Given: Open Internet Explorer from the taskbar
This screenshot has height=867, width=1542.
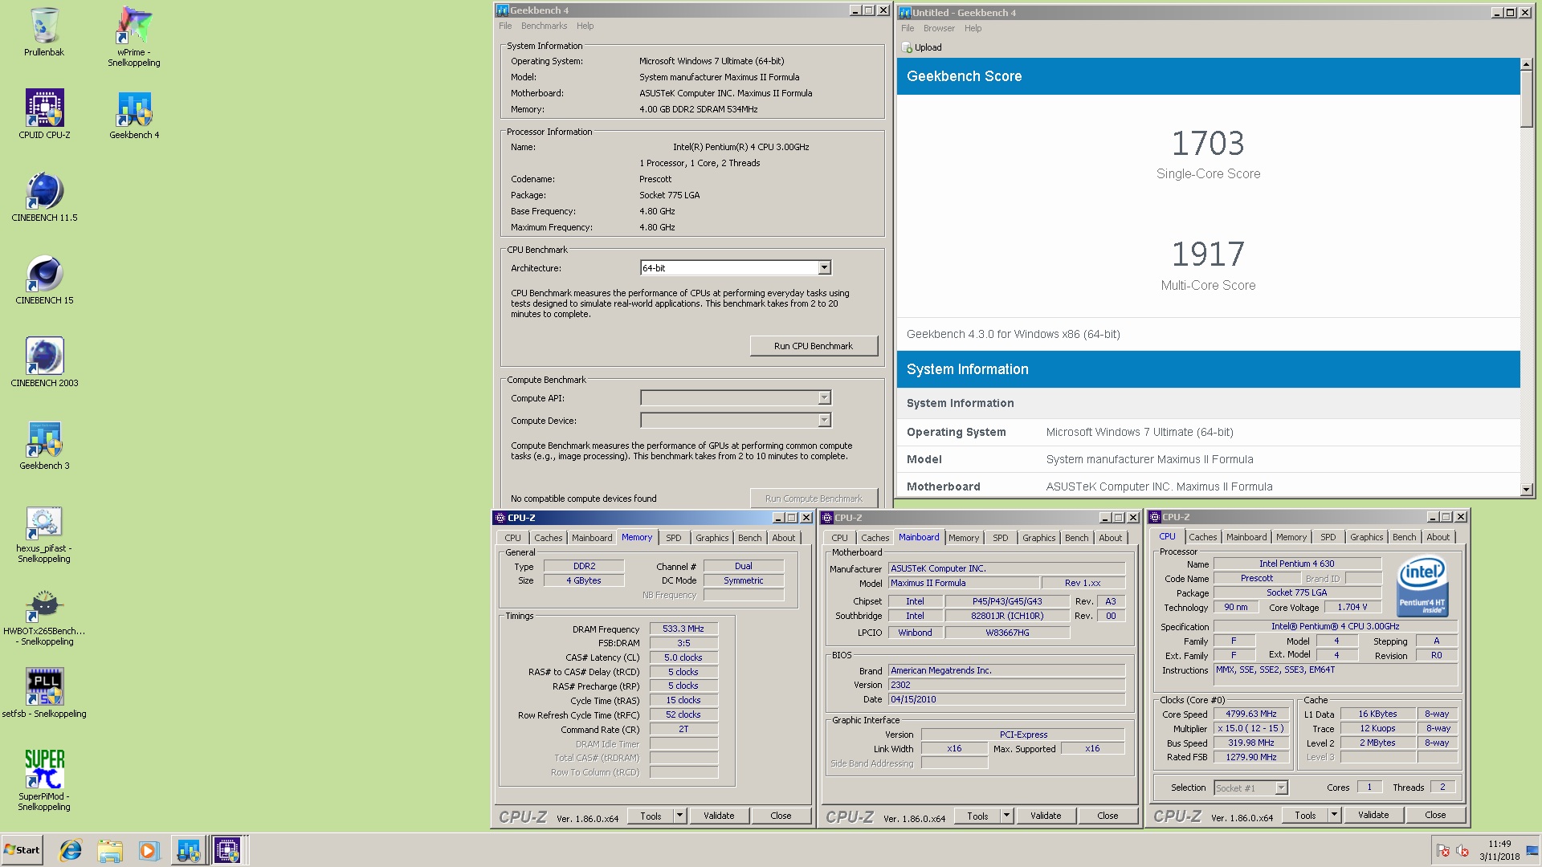Looking at the screenshot, I should [x=71, y=850].
